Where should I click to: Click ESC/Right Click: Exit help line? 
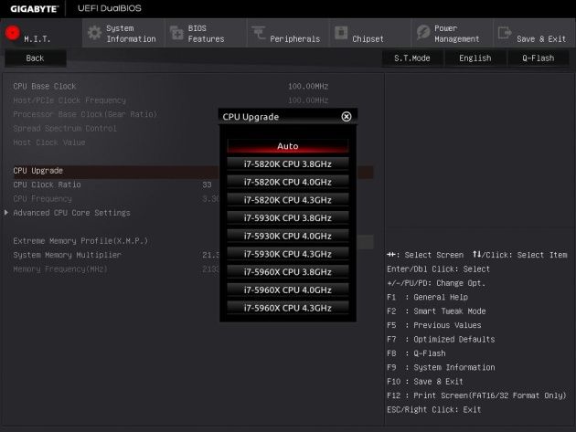(x=434, y=409)
